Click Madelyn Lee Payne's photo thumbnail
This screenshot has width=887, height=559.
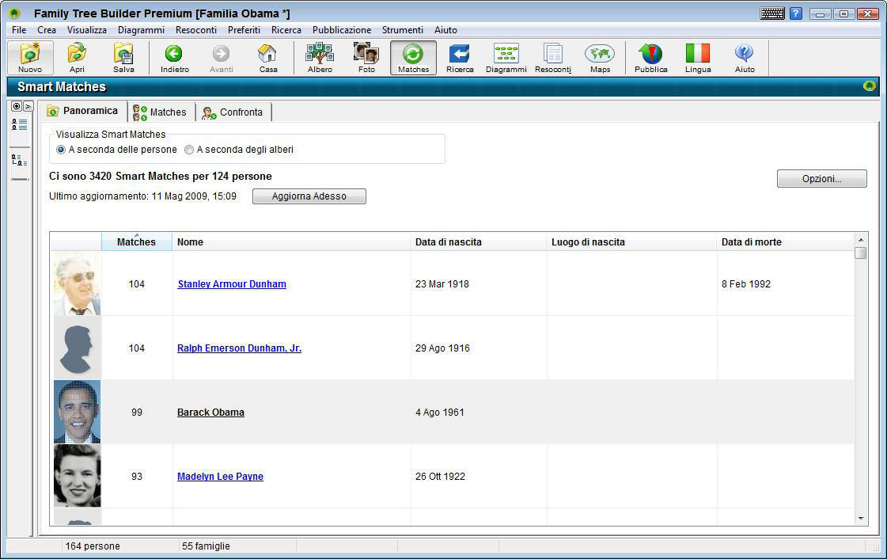pos(77,475)
